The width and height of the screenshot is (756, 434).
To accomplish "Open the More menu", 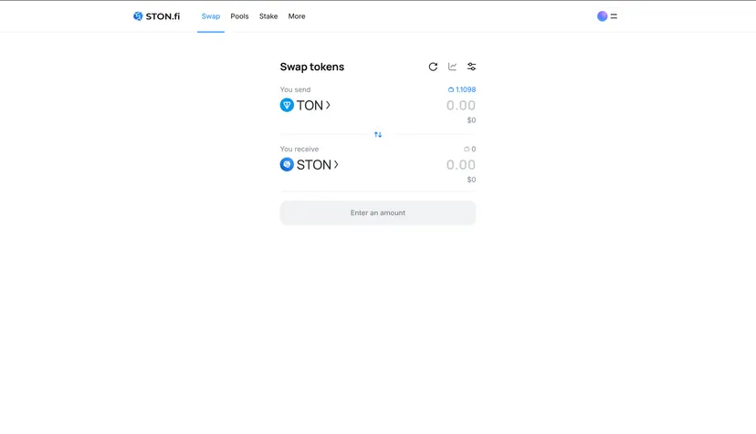I will tap(297, 16).
